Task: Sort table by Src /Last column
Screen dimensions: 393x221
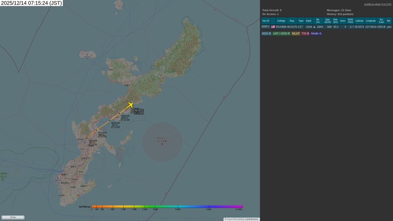Action: click(x=381, y=21)
